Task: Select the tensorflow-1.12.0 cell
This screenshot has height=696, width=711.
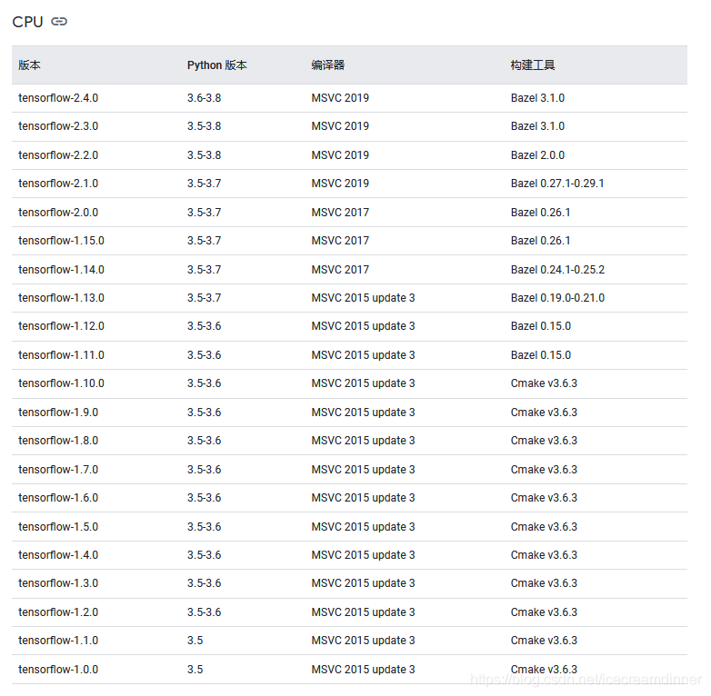Action: click(x=61, y=326)
